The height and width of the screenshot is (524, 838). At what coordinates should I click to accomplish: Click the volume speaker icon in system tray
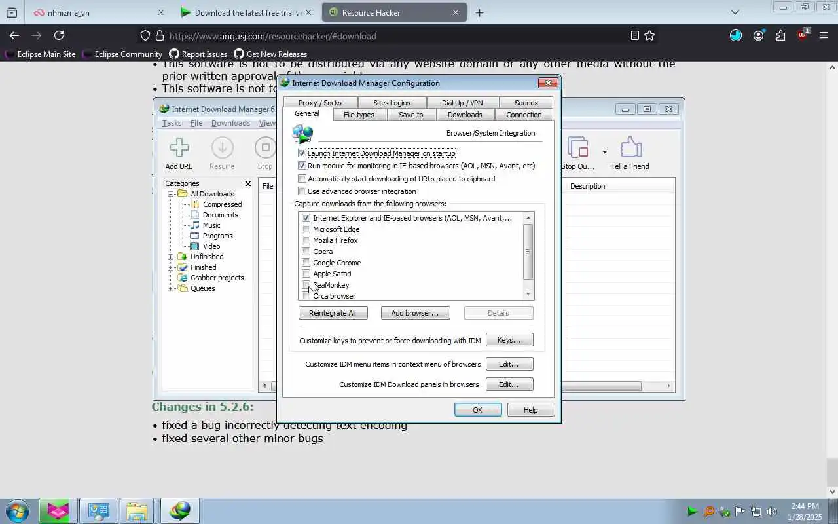point(772,512)
